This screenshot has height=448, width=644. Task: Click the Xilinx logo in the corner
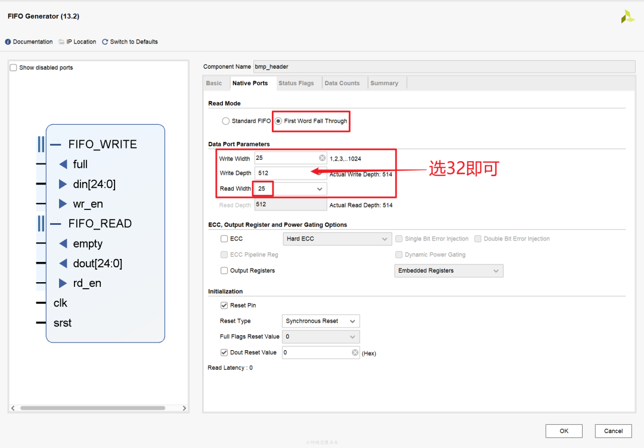[627, 17]
